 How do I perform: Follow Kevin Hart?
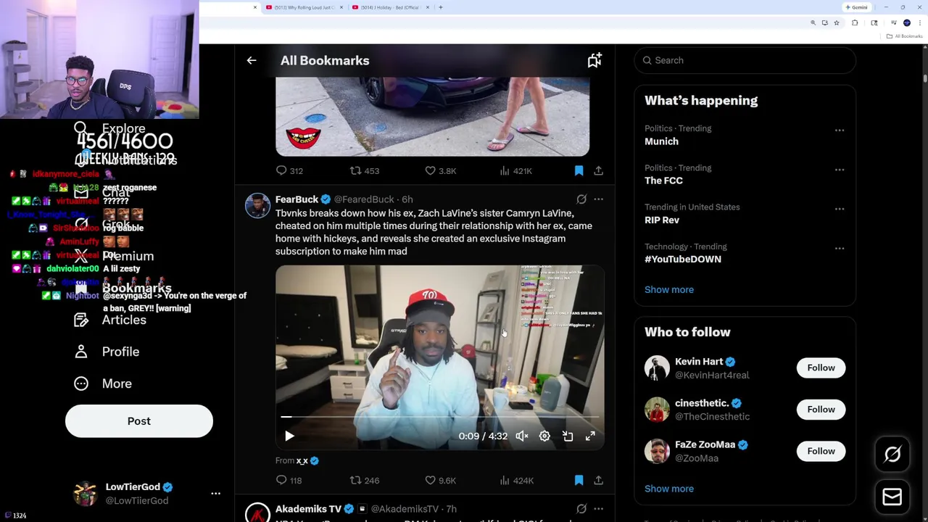point(821,368)
